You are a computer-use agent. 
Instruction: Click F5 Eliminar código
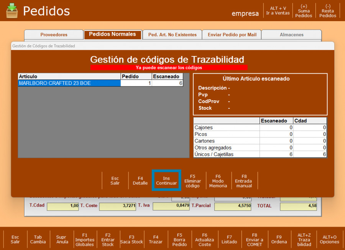(x=192, y=181)
